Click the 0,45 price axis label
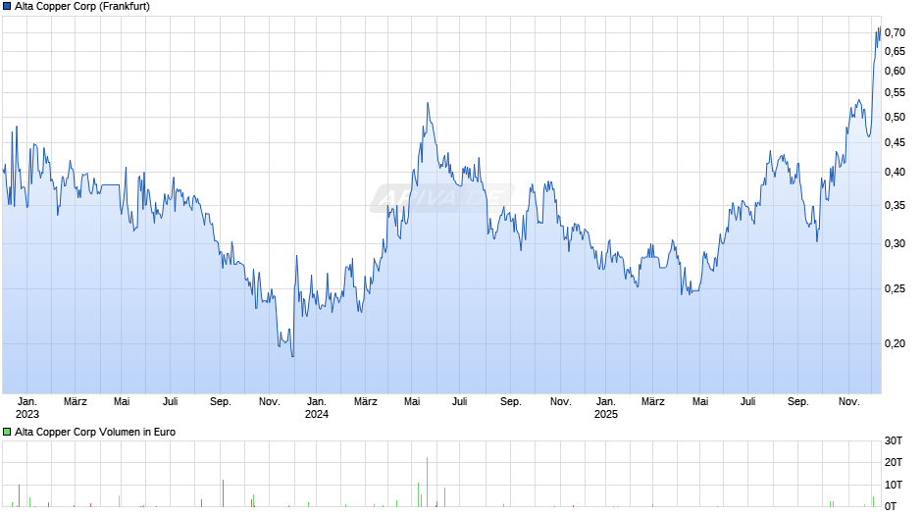This screenshot has width=922, height=516. [x=895, y=143]
